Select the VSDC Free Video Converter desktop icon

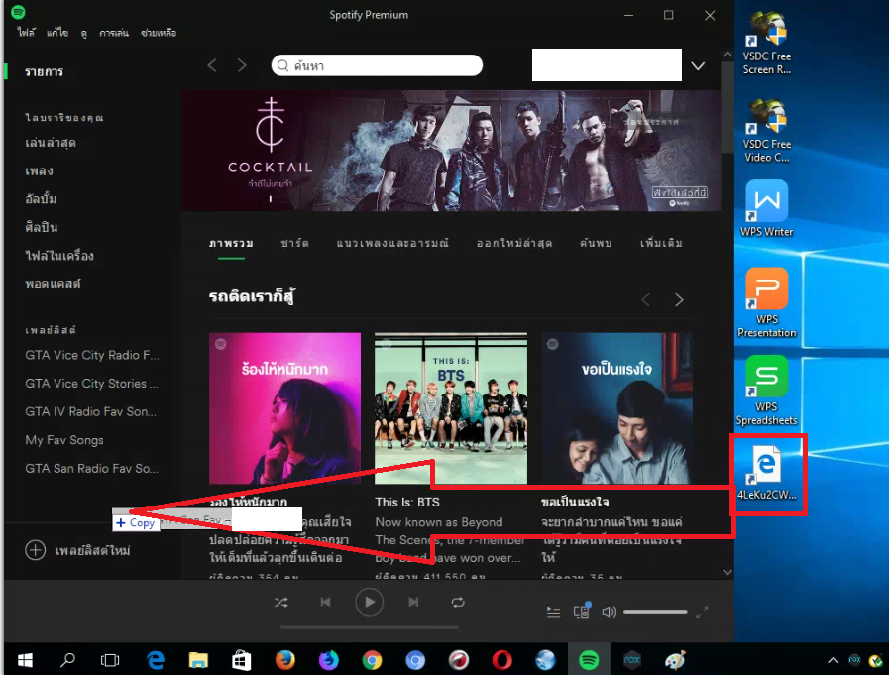[766, 132]
